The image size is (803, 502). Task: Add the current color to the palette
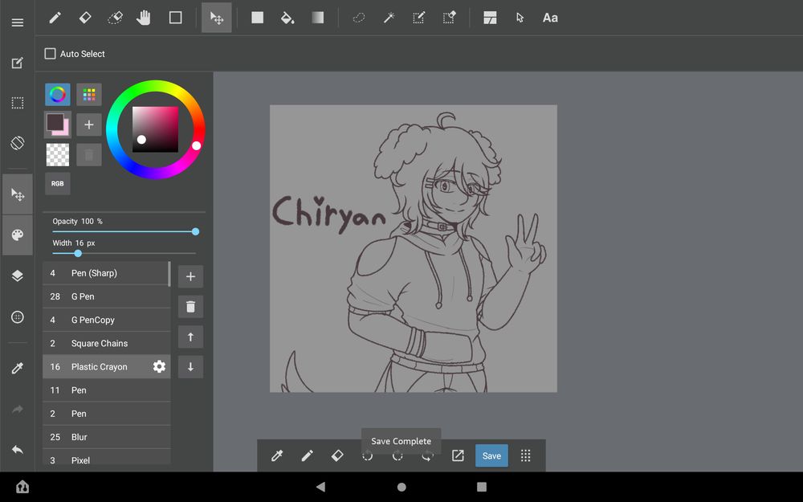click(x=89, y=124)
